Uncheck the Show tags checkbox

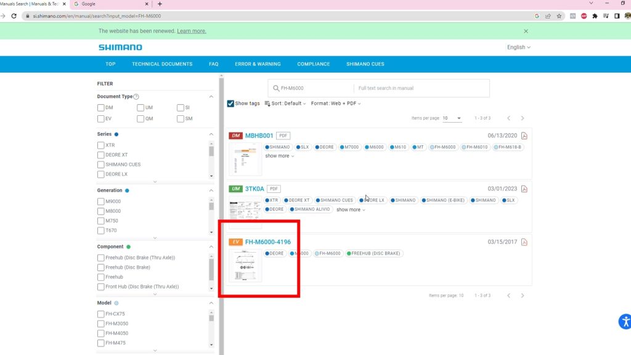point(230,104)
